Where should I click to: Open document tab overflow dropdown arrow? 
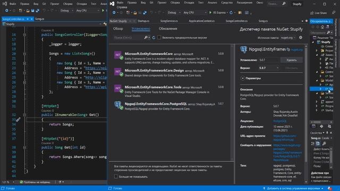pyautogui.click(x=302, y=21)
